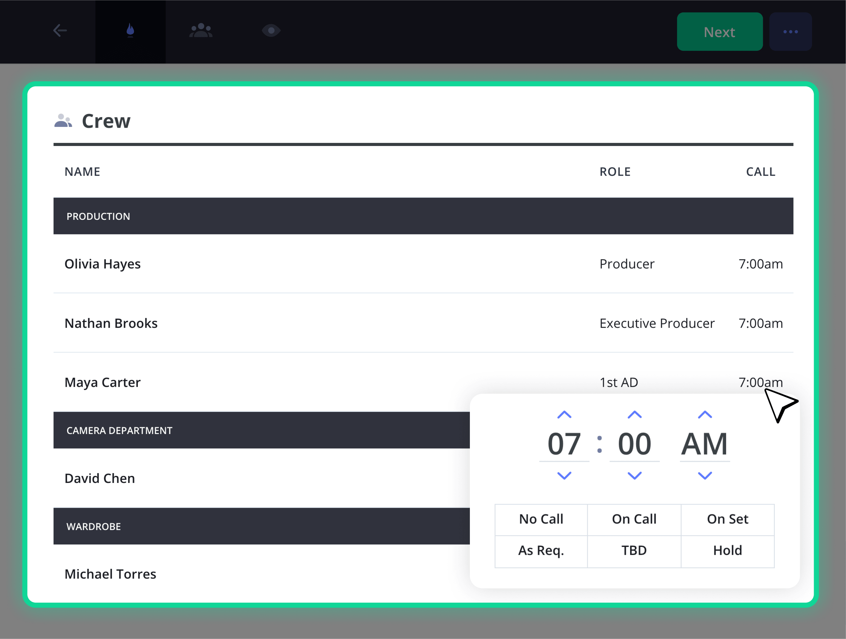Toggle the eye preview icon
The width and height of the screenshot is (846, 639).
pyautogui.click(x=271, y=30)
